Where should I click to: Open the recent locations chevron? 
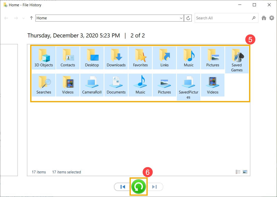pos(23,18)
